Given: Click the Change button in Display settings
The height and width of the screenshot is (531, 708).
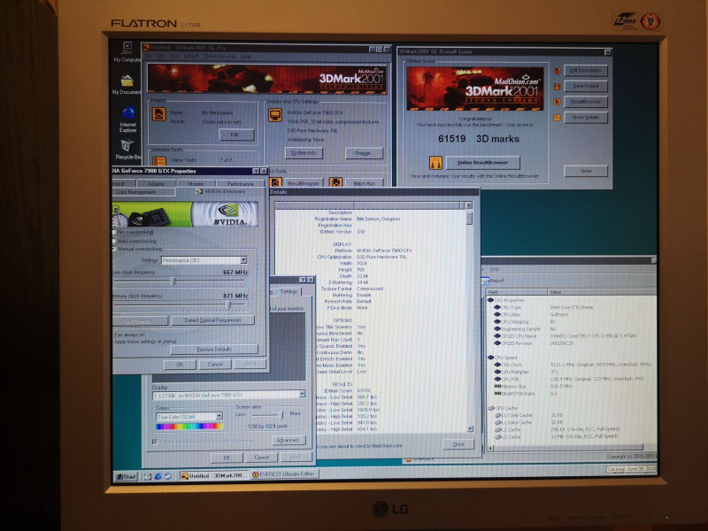Looking at the screenshot, I should (364, 153).
